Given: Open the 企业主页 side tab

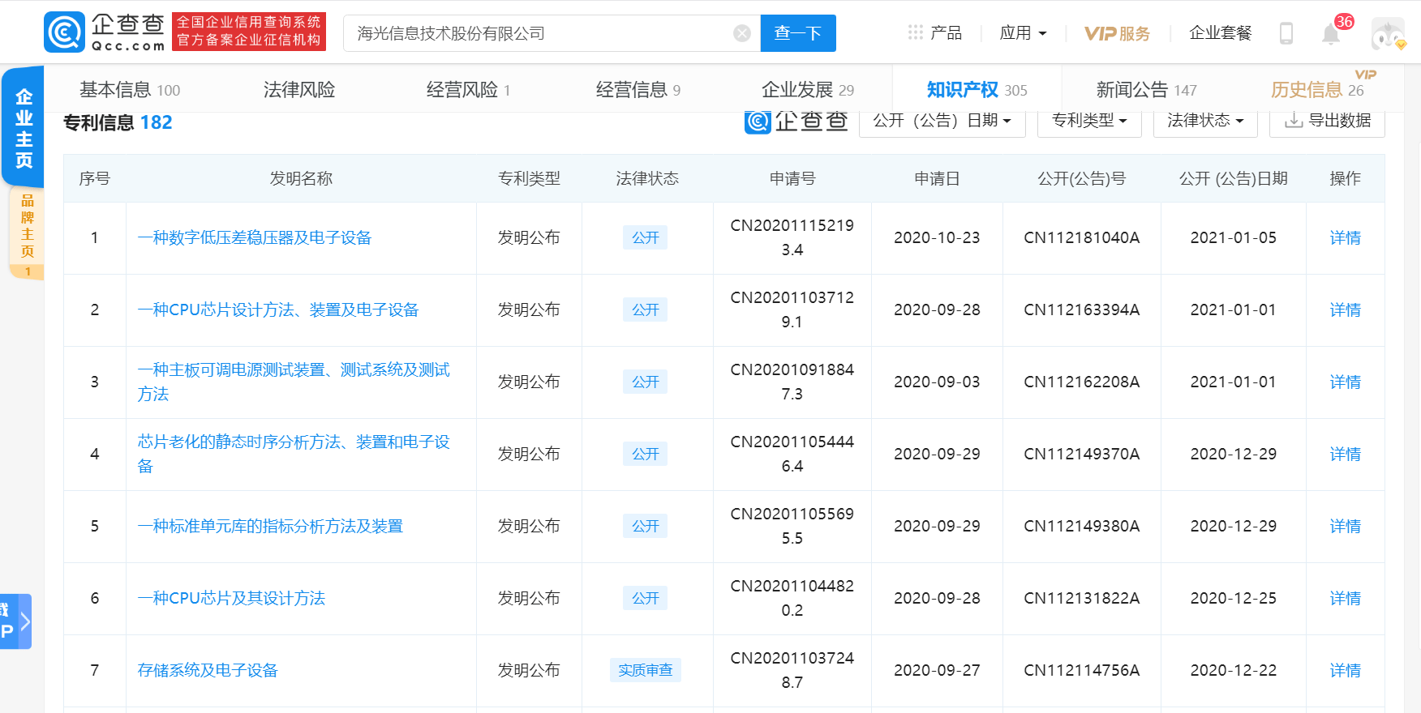Looking at the screenshot, I should [x=23, y=127].
